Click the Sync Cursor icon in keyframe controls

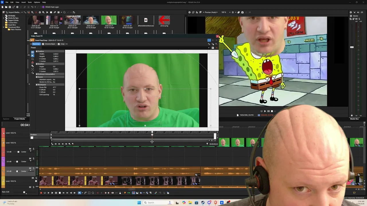52,144
